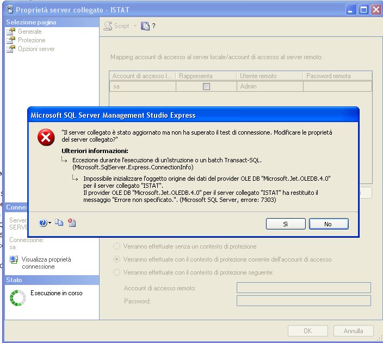Open the Generale page
This screenshot has height=343, width=383.
pyautogui.click(x=30, y=31)
